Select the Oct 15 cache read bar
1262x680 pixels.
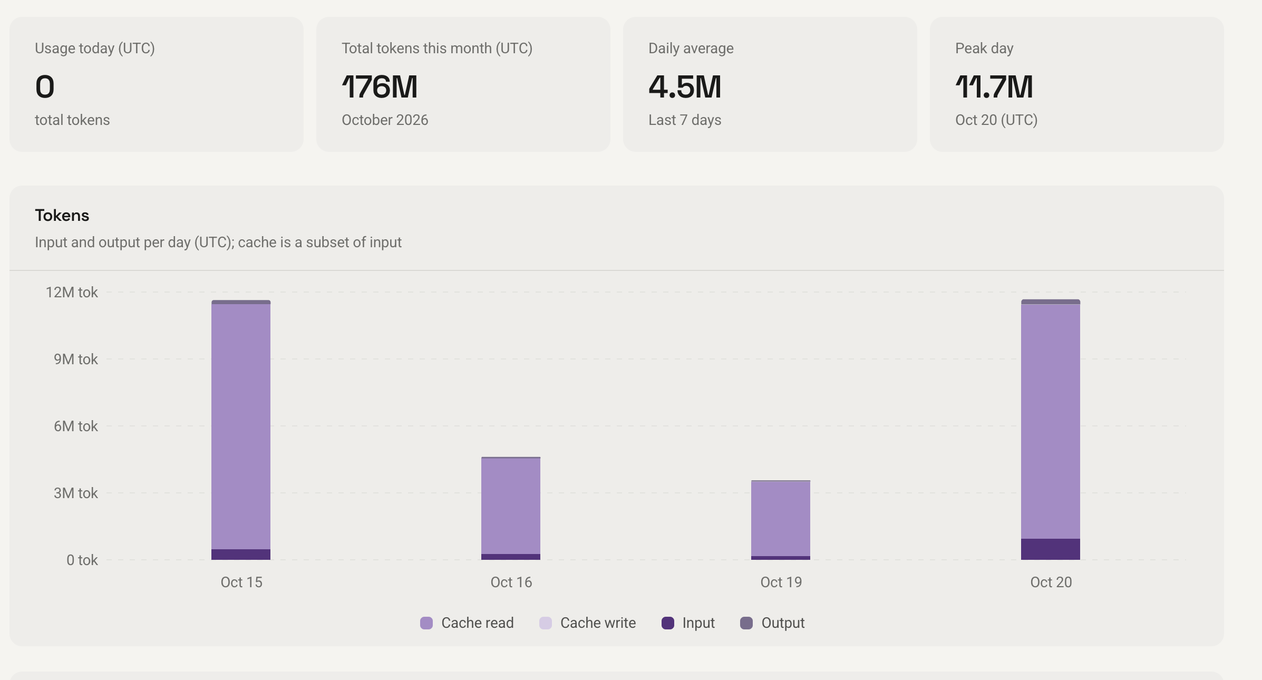(x=241, y=426)
